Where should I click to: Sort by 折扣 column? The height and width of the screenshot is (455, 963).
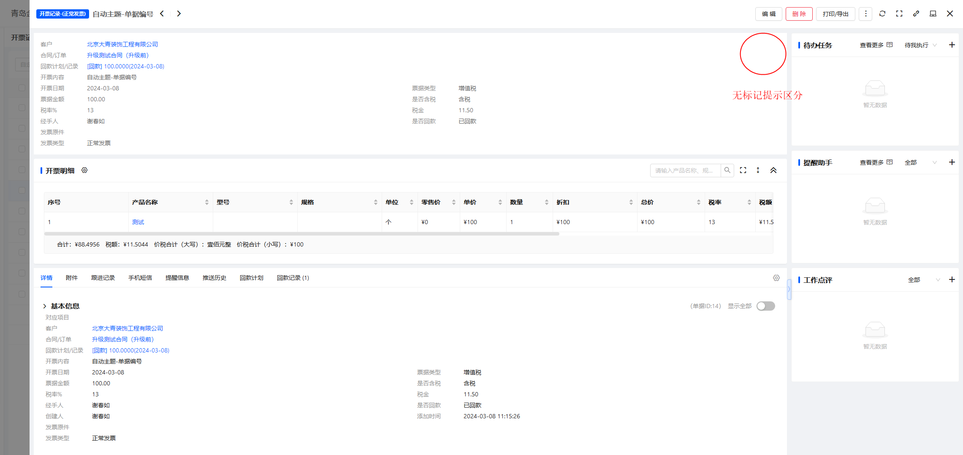pos(631,202)
